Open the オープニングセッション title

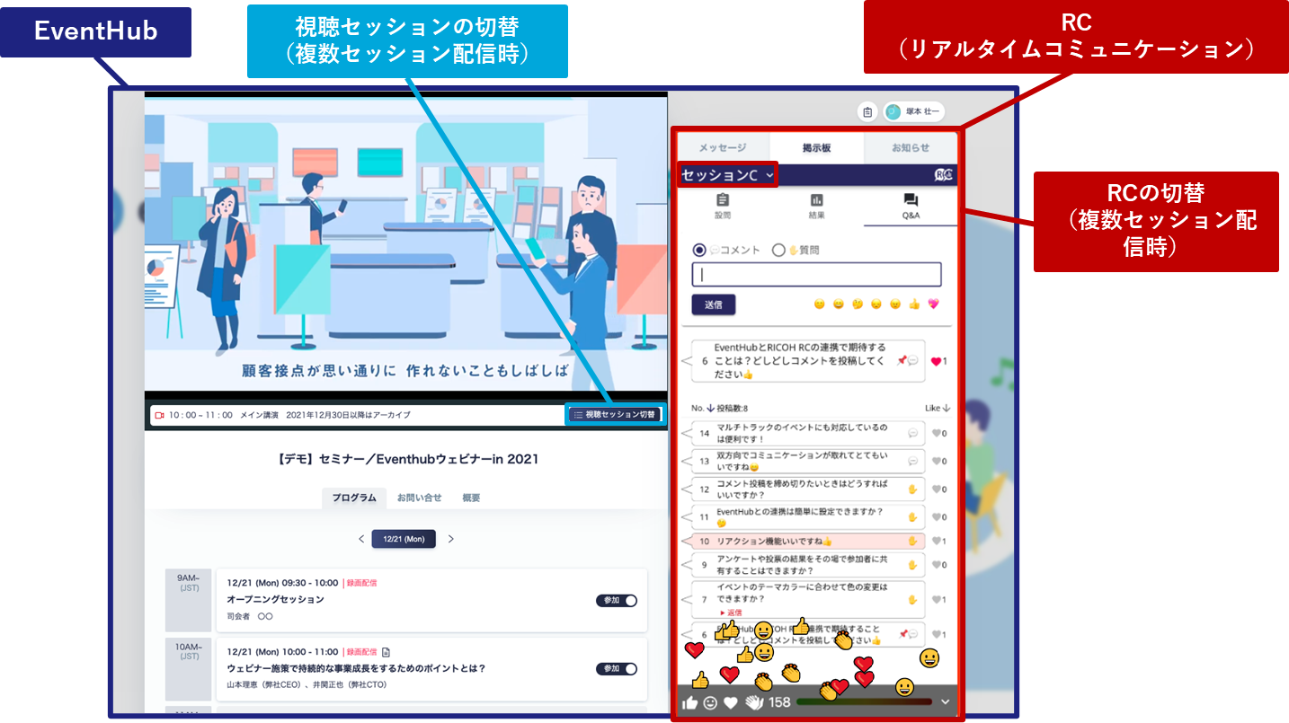276,599
